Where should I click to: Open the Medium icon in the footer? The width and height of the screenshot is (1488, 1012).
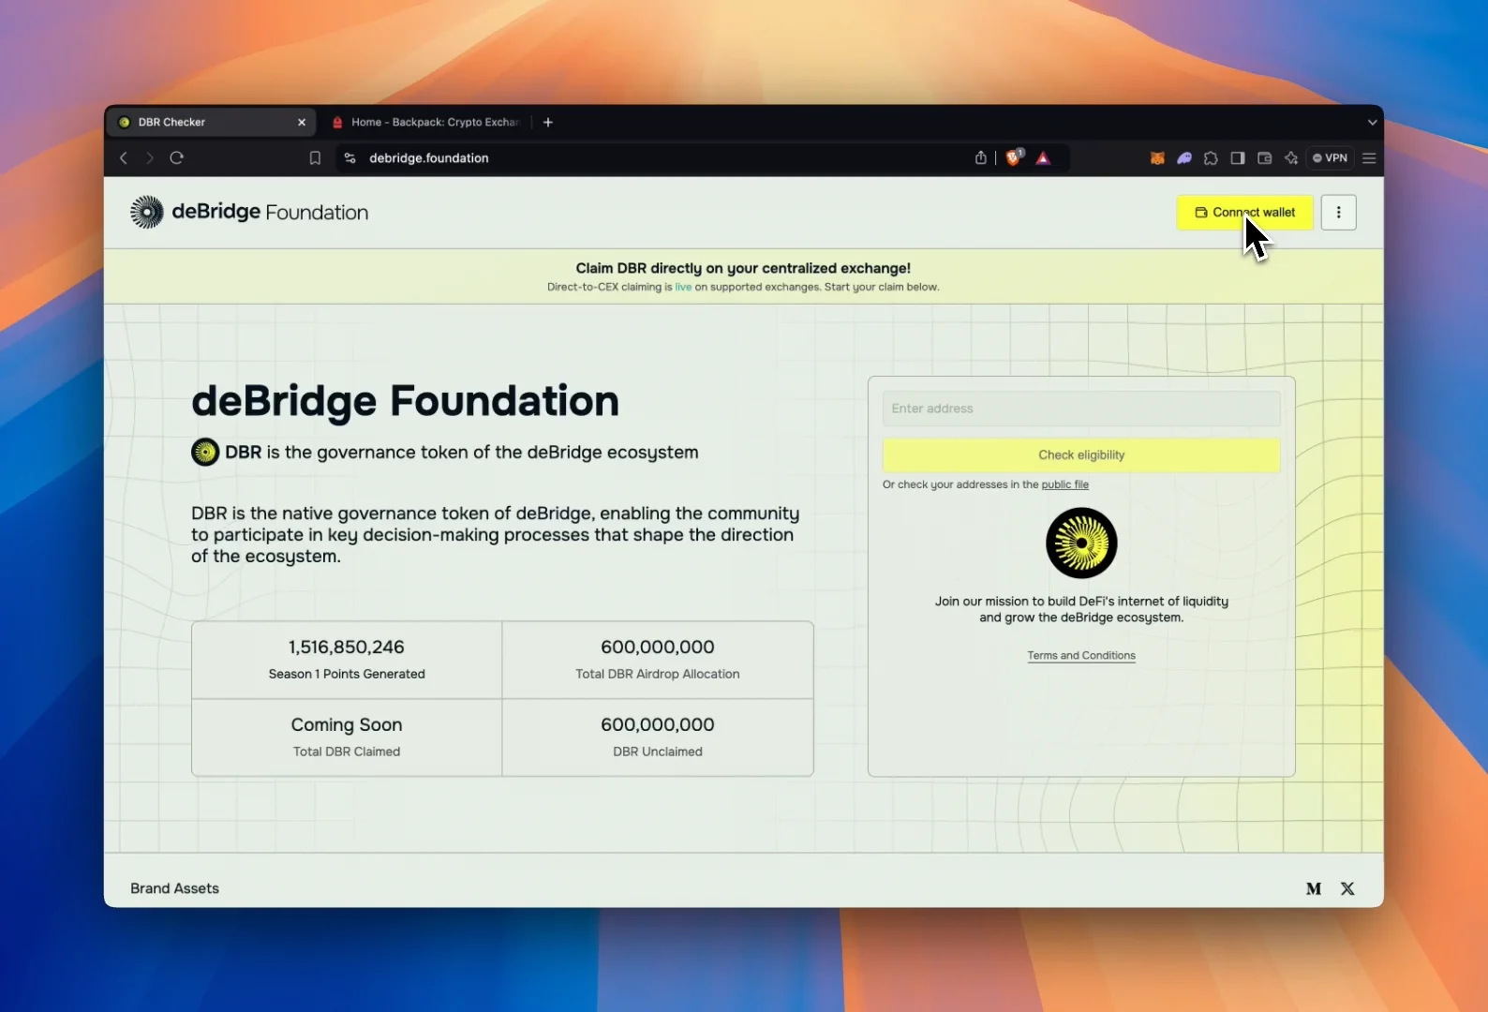(x=1314, y=889)
